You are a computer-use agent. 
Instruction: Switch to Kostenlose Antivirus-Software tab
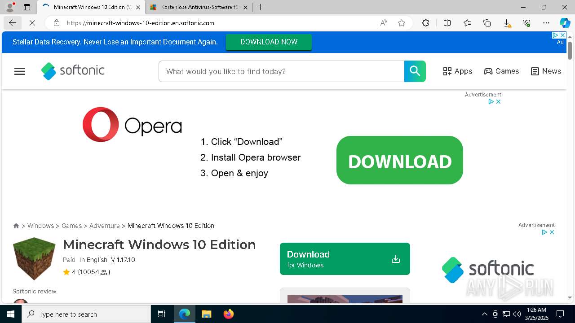[x=199, y=7]
